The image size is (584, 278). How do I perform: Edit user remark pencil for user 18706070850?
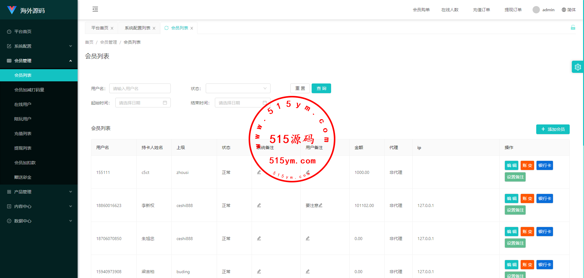coord(308,239)
